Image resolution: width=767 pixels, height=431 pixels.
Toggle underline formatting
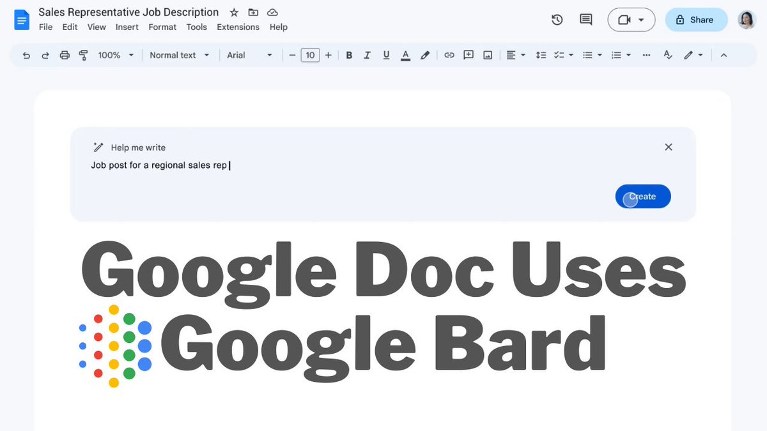(386, 56)
